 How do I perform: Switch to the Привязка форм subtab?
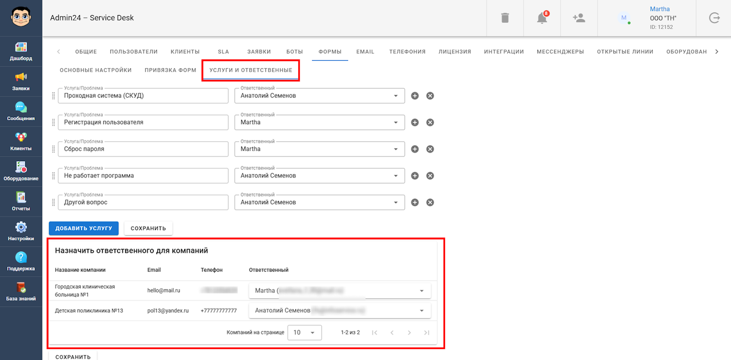tap(170, 70)
